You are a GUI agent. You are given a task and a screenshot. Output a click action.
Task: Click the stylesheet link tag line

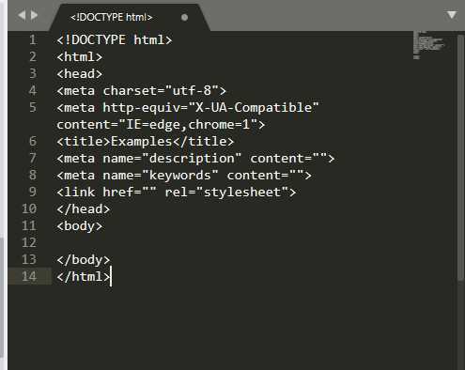(177, 193)
